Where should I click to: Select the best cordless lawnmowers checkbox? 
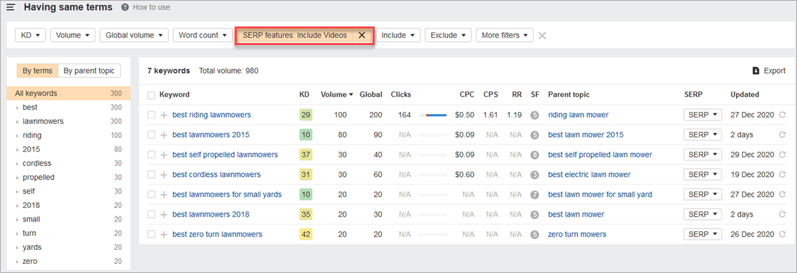[x=152, y=175]
